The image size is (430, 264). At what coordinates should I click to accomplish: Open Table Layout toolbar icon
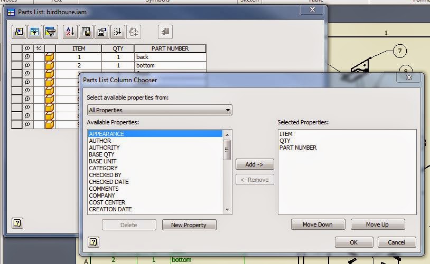[102, 32]
